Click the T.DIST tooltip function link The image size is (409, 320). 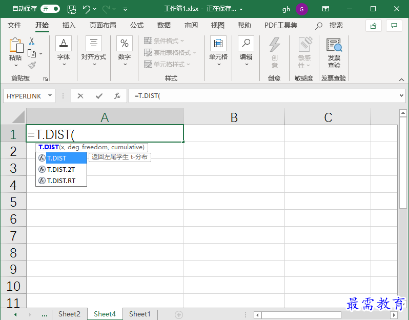(49, 147)
